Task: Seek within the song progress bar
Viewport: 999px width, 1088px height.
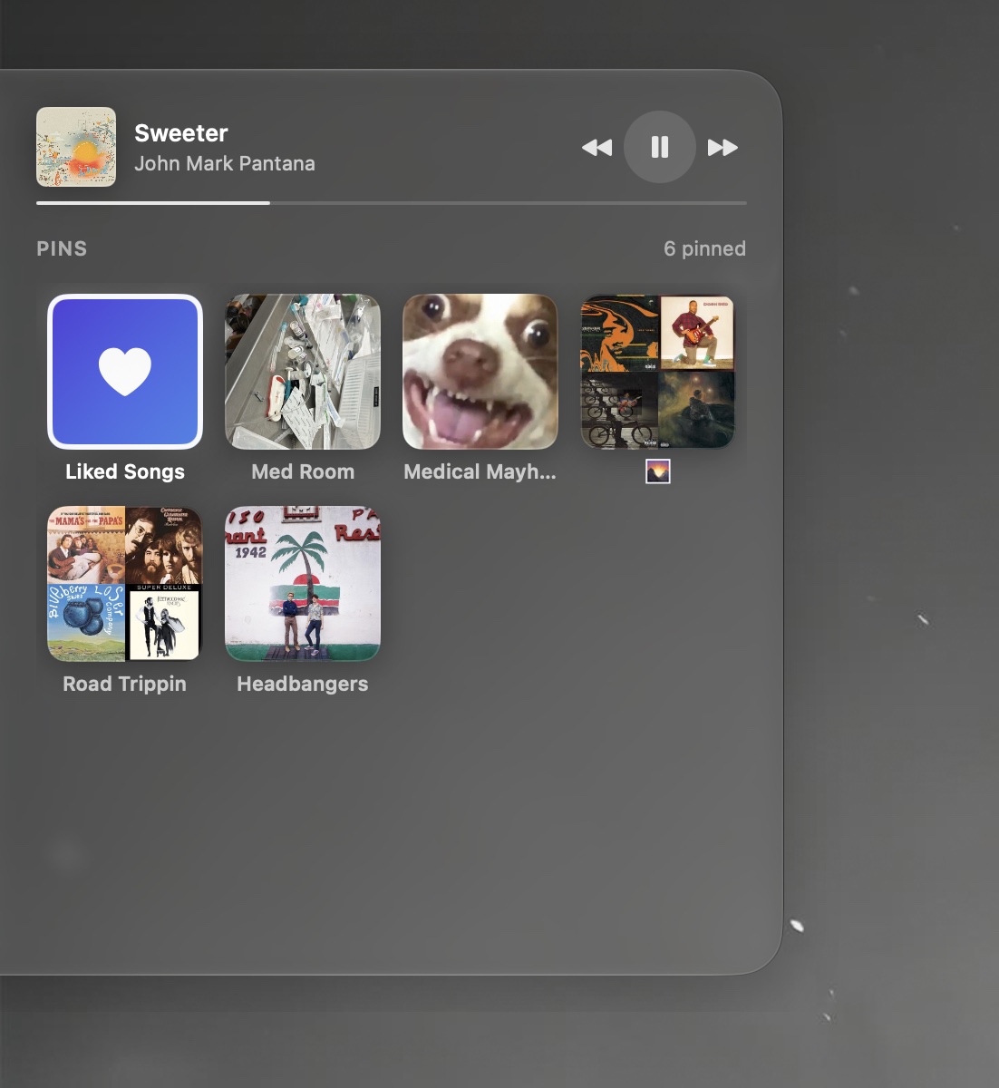Action: 392,203
